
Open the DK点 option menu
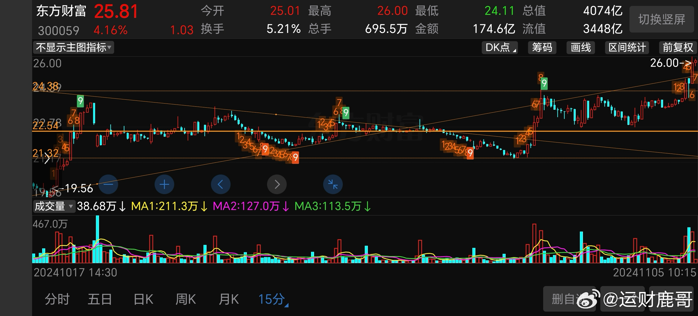click(x=500, y=48)
